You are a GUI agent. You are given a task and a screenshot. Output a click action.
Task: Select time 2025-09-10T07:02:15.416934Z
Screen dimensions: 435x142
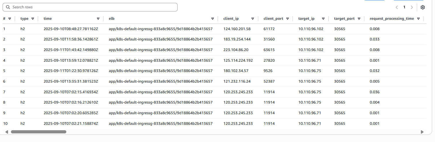pos(71,92)
